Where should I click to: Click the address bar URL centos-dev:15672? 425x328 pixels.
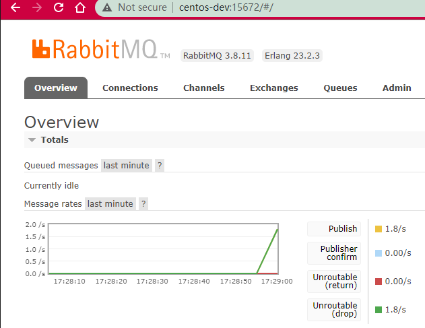(x=226, y=7)
